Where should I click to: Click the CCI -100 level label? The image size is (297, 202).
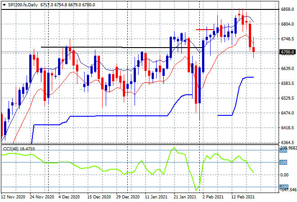tap(284, 187)
